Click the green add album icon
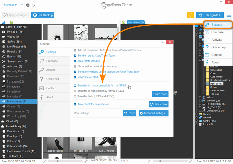Image resolution: width=233 pixels, height=164 pixels. [x=11, y=22]
